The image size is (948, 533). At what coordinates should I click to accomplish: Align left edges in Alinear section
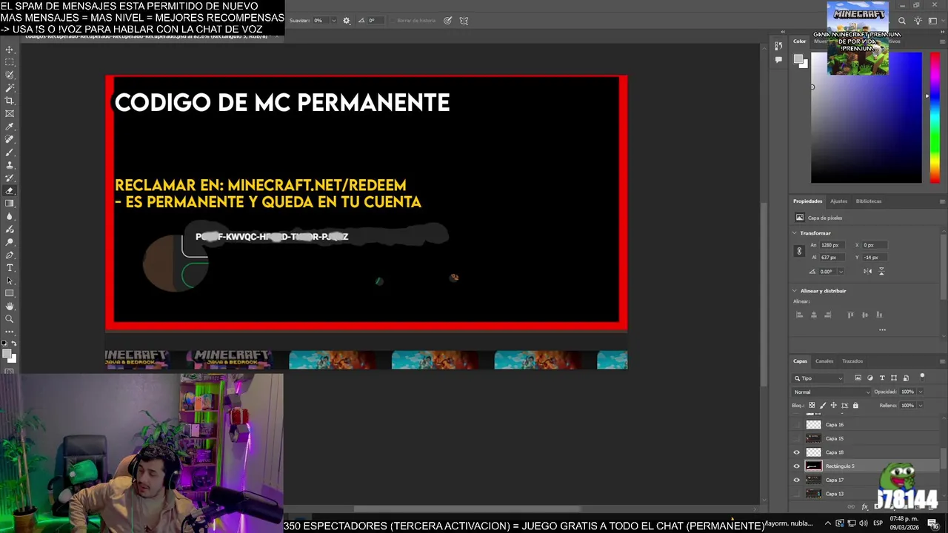pos(799,315)
